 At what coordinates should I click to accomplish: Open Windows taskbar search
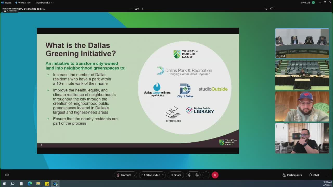12,184
